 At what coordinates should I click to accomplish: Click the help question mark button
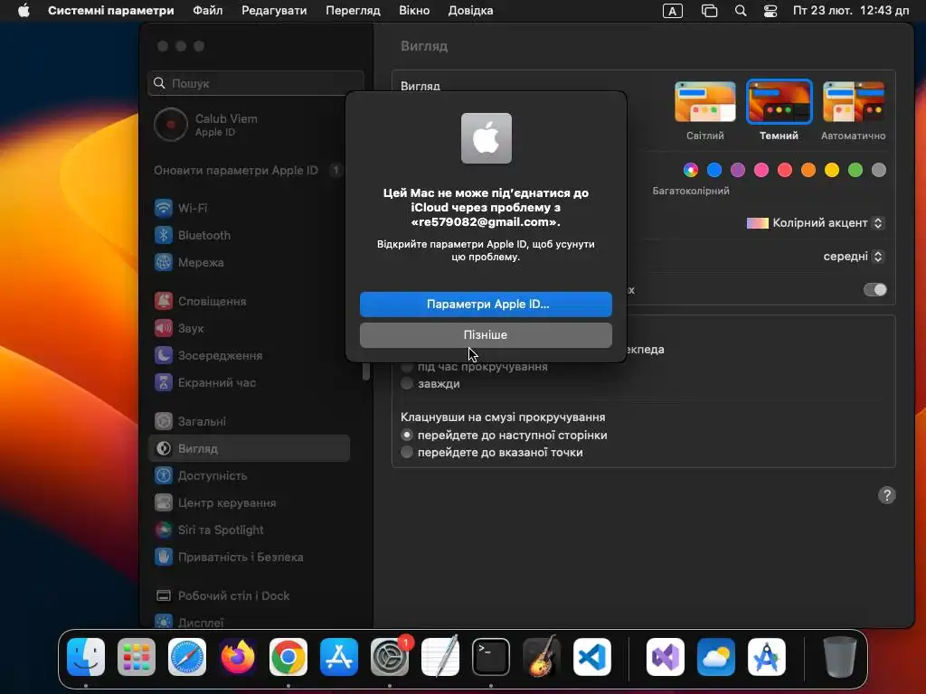pos(886,495)
